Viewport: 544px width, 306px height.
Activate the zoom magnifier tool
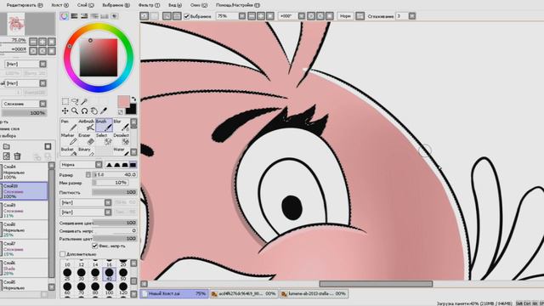point(75,111)
